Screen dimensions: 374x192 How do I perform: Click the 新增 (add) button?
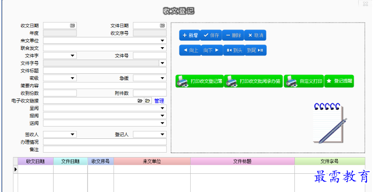pos(190,35)
